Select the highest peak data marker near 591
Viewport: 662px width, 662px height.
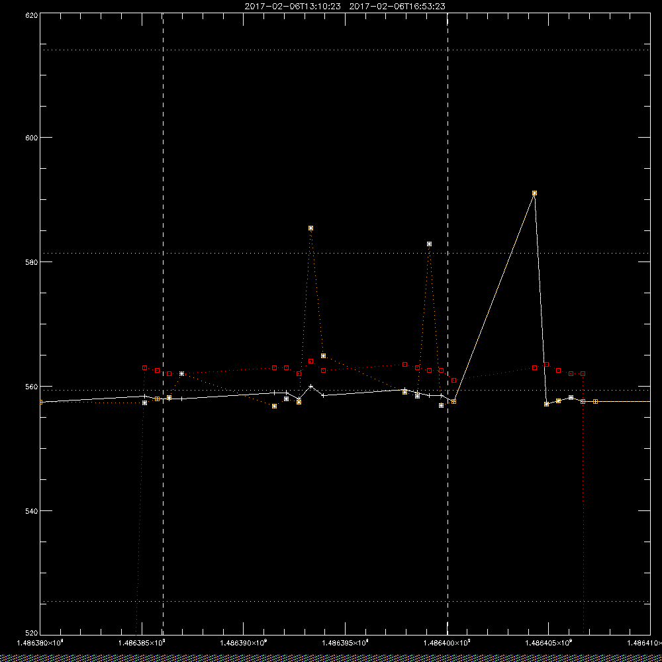(x=534, y=193)
